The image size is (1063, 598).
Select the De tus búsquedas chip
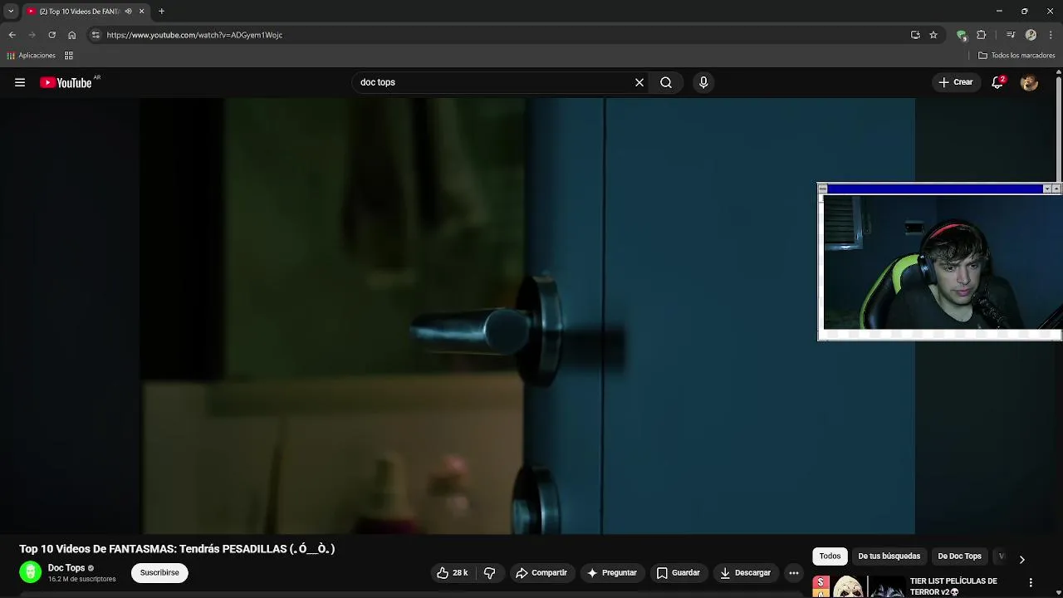889,556
